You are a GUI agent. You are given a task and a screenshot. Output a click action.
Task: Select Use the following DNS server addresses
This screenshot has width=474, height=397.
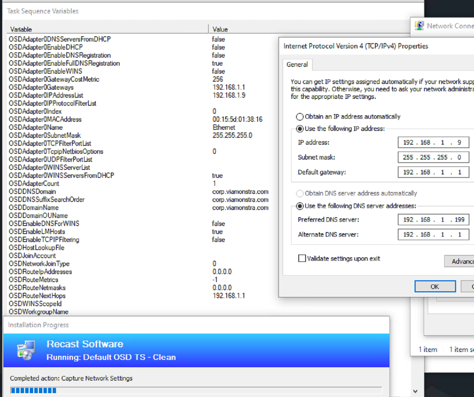coord(300,206)
